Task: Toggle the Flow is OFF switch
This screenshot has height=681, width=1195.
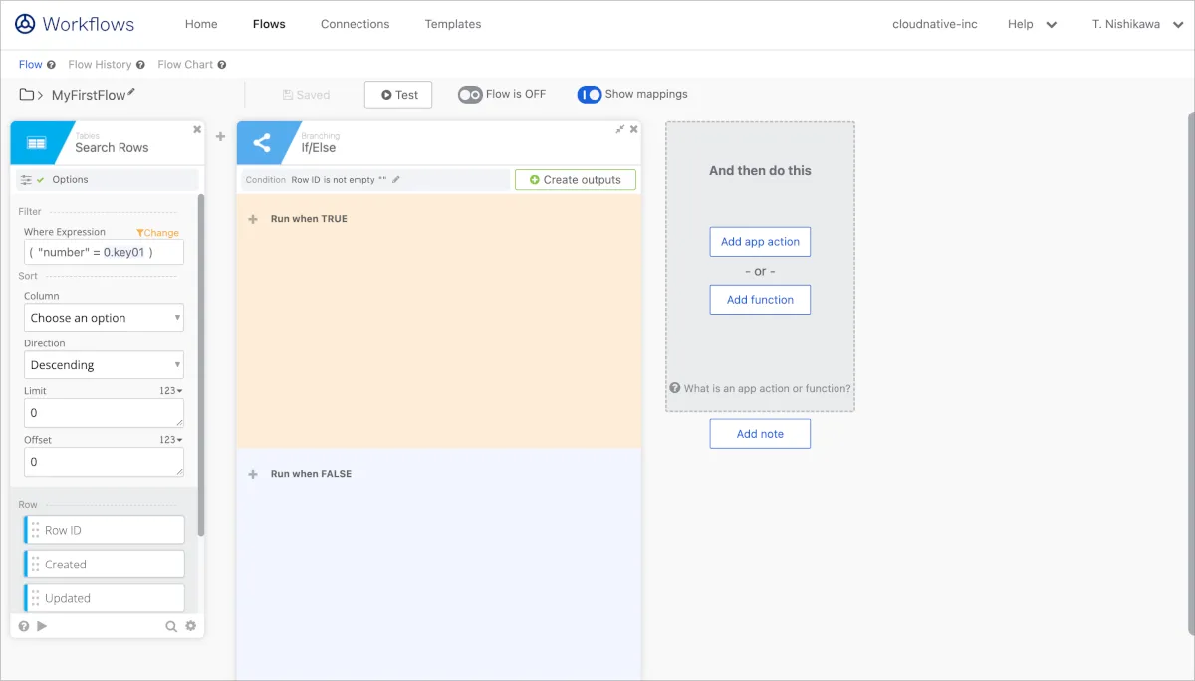Action: coord(470,95)
